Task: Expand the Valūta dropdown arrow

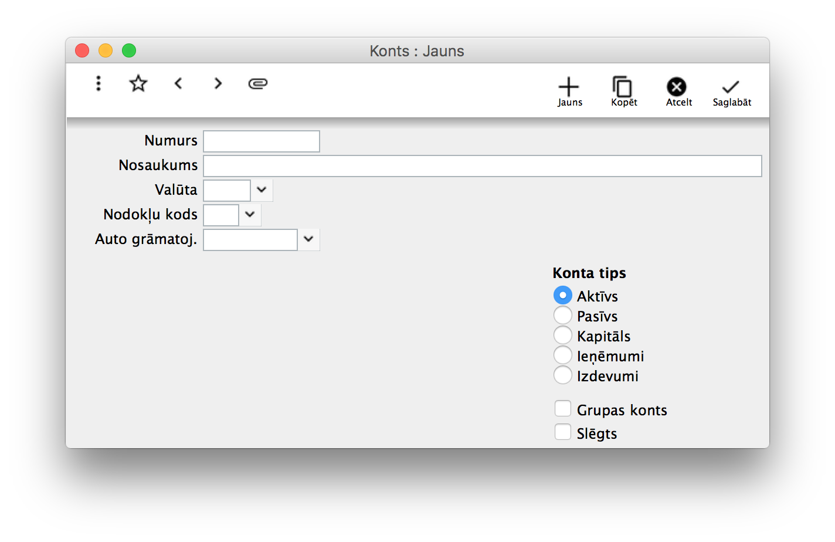Action: pos(262,190)
